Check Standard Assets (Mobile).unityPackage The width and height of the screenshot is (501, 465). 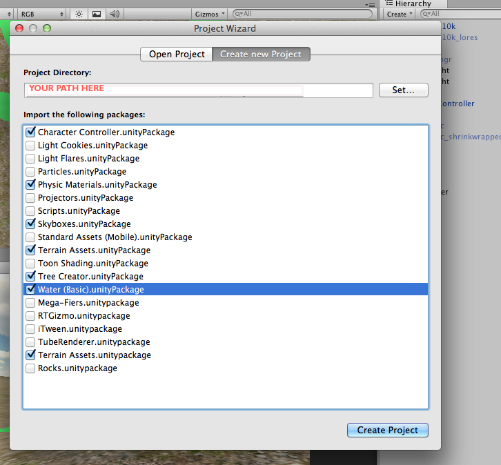click(x=30, y=237)
